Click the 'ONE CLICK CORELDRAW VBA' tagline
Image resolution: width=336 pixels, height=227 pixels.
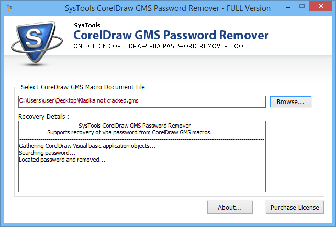point(160,47)
